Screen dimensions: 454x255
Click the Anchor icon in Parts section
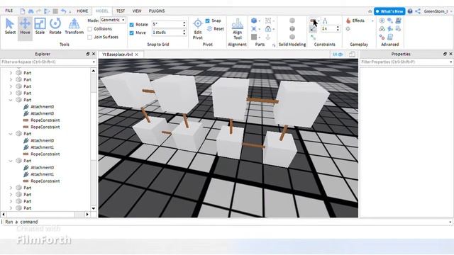(x=268, y=37)
